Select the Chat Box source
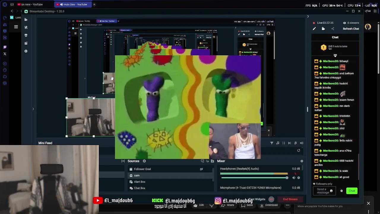 pos(170,188)
